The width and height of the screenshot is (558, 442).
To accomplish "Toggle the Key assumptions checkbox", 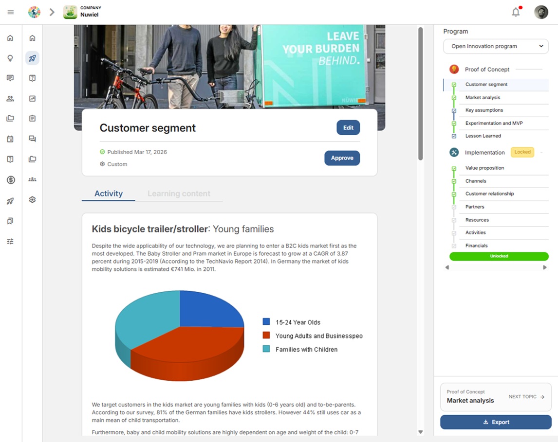I will click(x=454, y=110).
